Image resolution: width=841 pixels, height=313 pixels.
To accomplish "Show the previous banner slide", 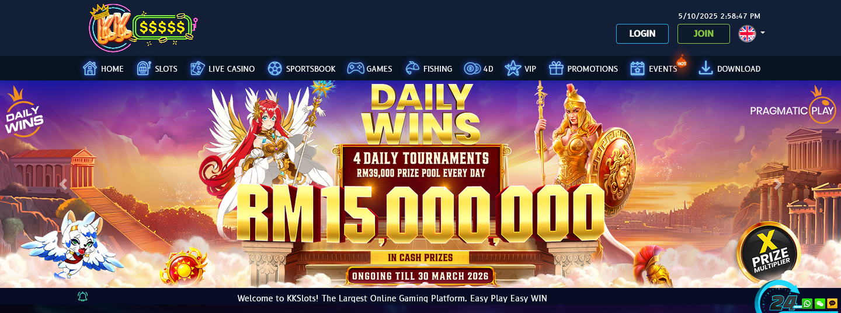I will (x=64, y=185).
